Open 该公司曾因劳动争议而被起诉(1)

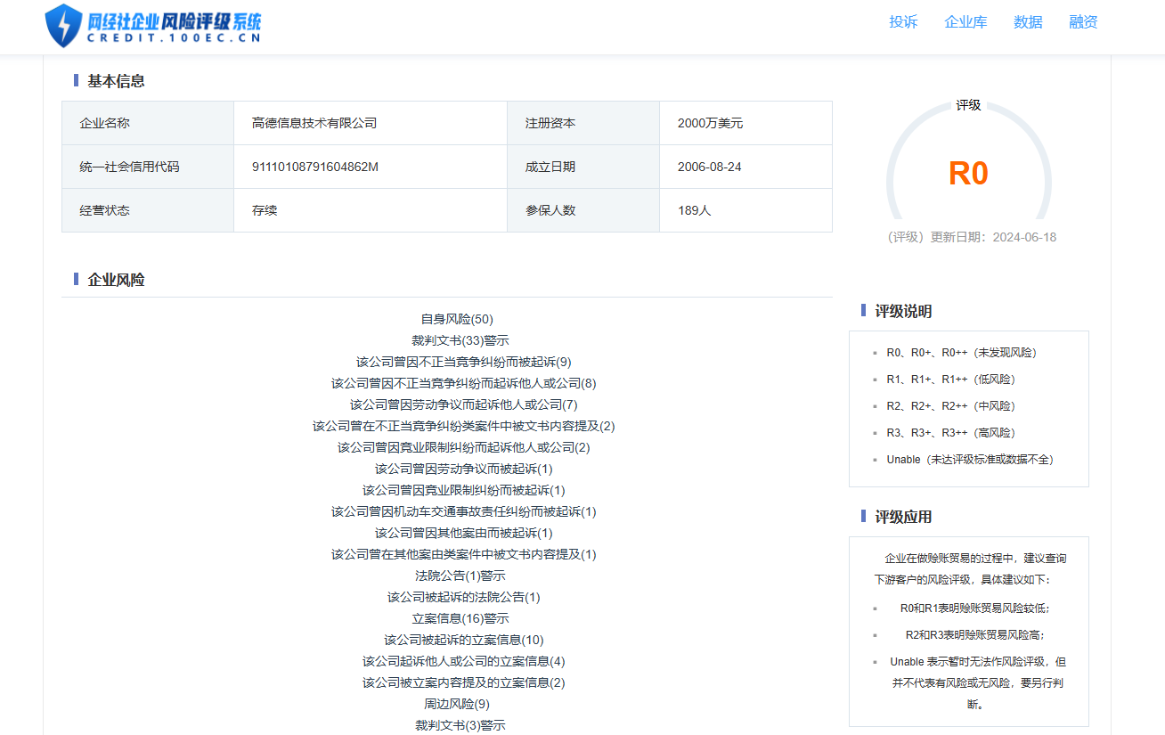point(464,469)
